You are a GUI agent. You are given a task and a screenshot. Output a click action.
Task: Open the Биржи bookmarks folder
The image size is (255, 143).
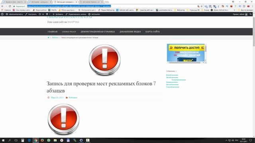(x=205, y=10)
